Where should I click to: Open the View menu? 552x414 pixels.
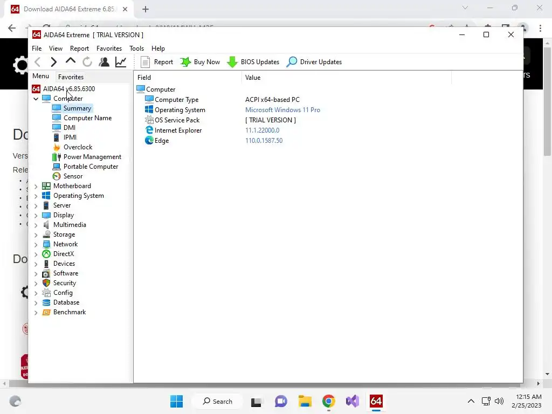tap(56, 48)
